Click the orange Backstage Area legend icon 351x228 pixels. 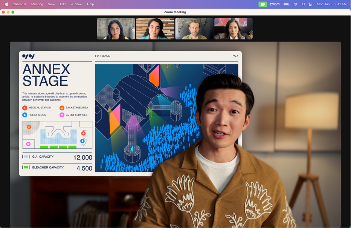[x=62, y=108]
